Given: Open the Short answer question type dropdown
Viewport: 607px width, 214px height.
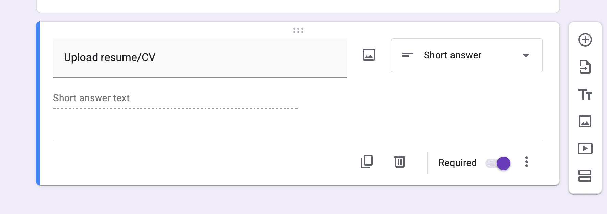Looking at the screenshot, I should 466,55.
